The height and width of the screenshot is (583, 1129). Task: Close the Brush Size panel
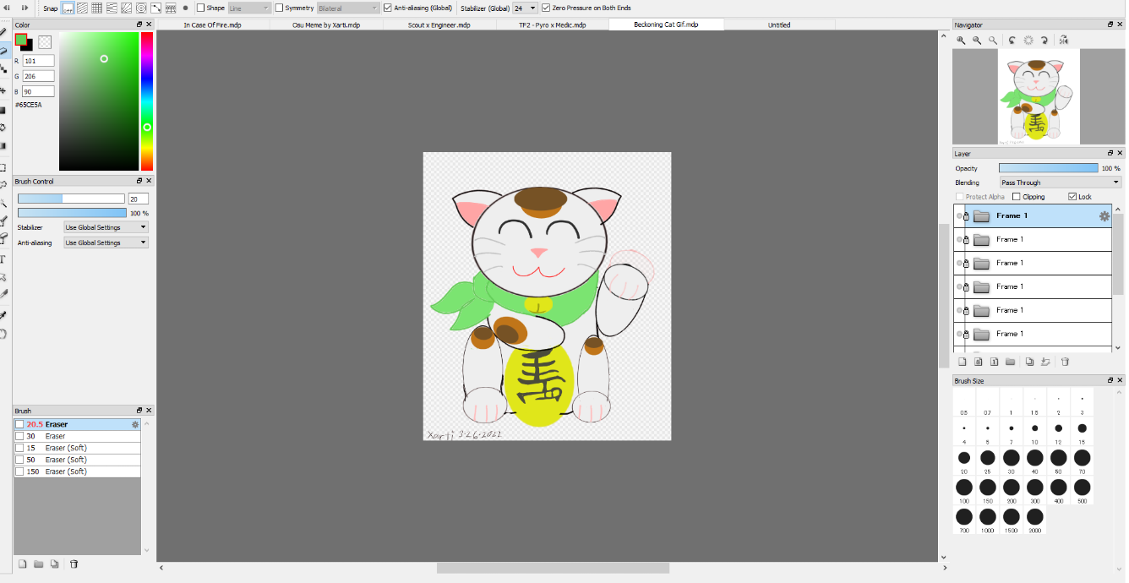pyautogui.click(x=1119, y=381)
